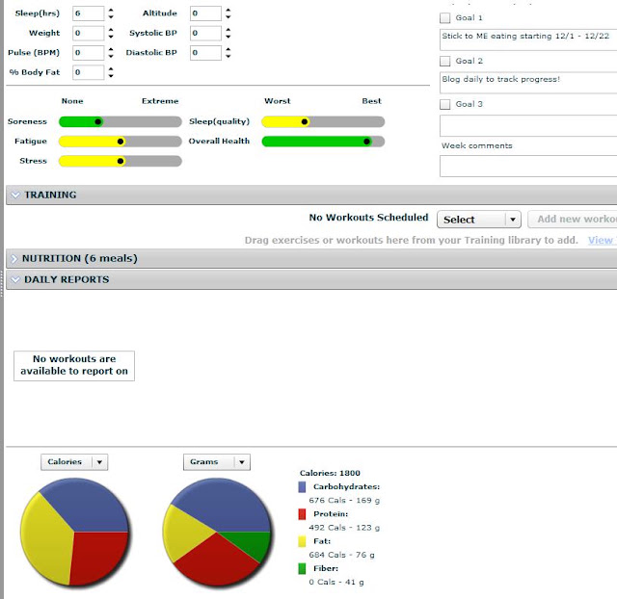Tick the Goal 2 checkbox
Image resolution: width=617 pixels, height=599 pixels.
445,62
